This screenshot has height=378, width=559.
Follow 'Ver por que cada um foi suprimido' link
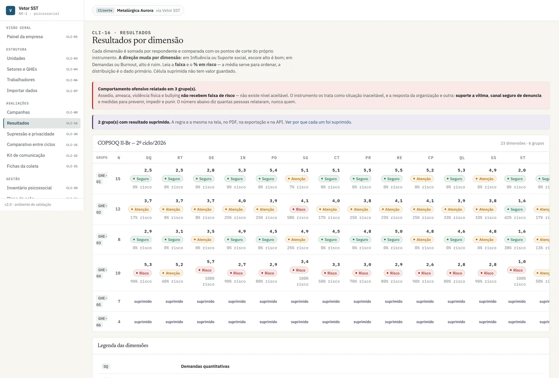pos(319,122)
